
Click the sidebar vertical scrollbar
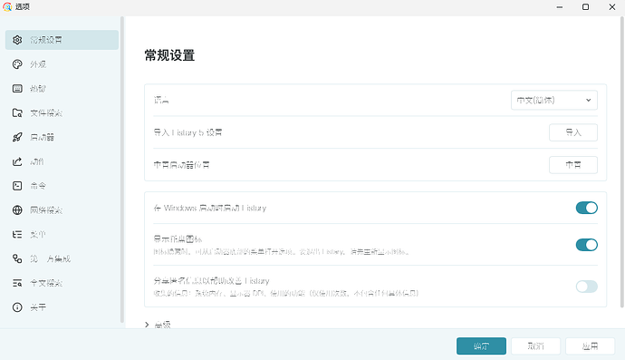[x=122, y=170]
